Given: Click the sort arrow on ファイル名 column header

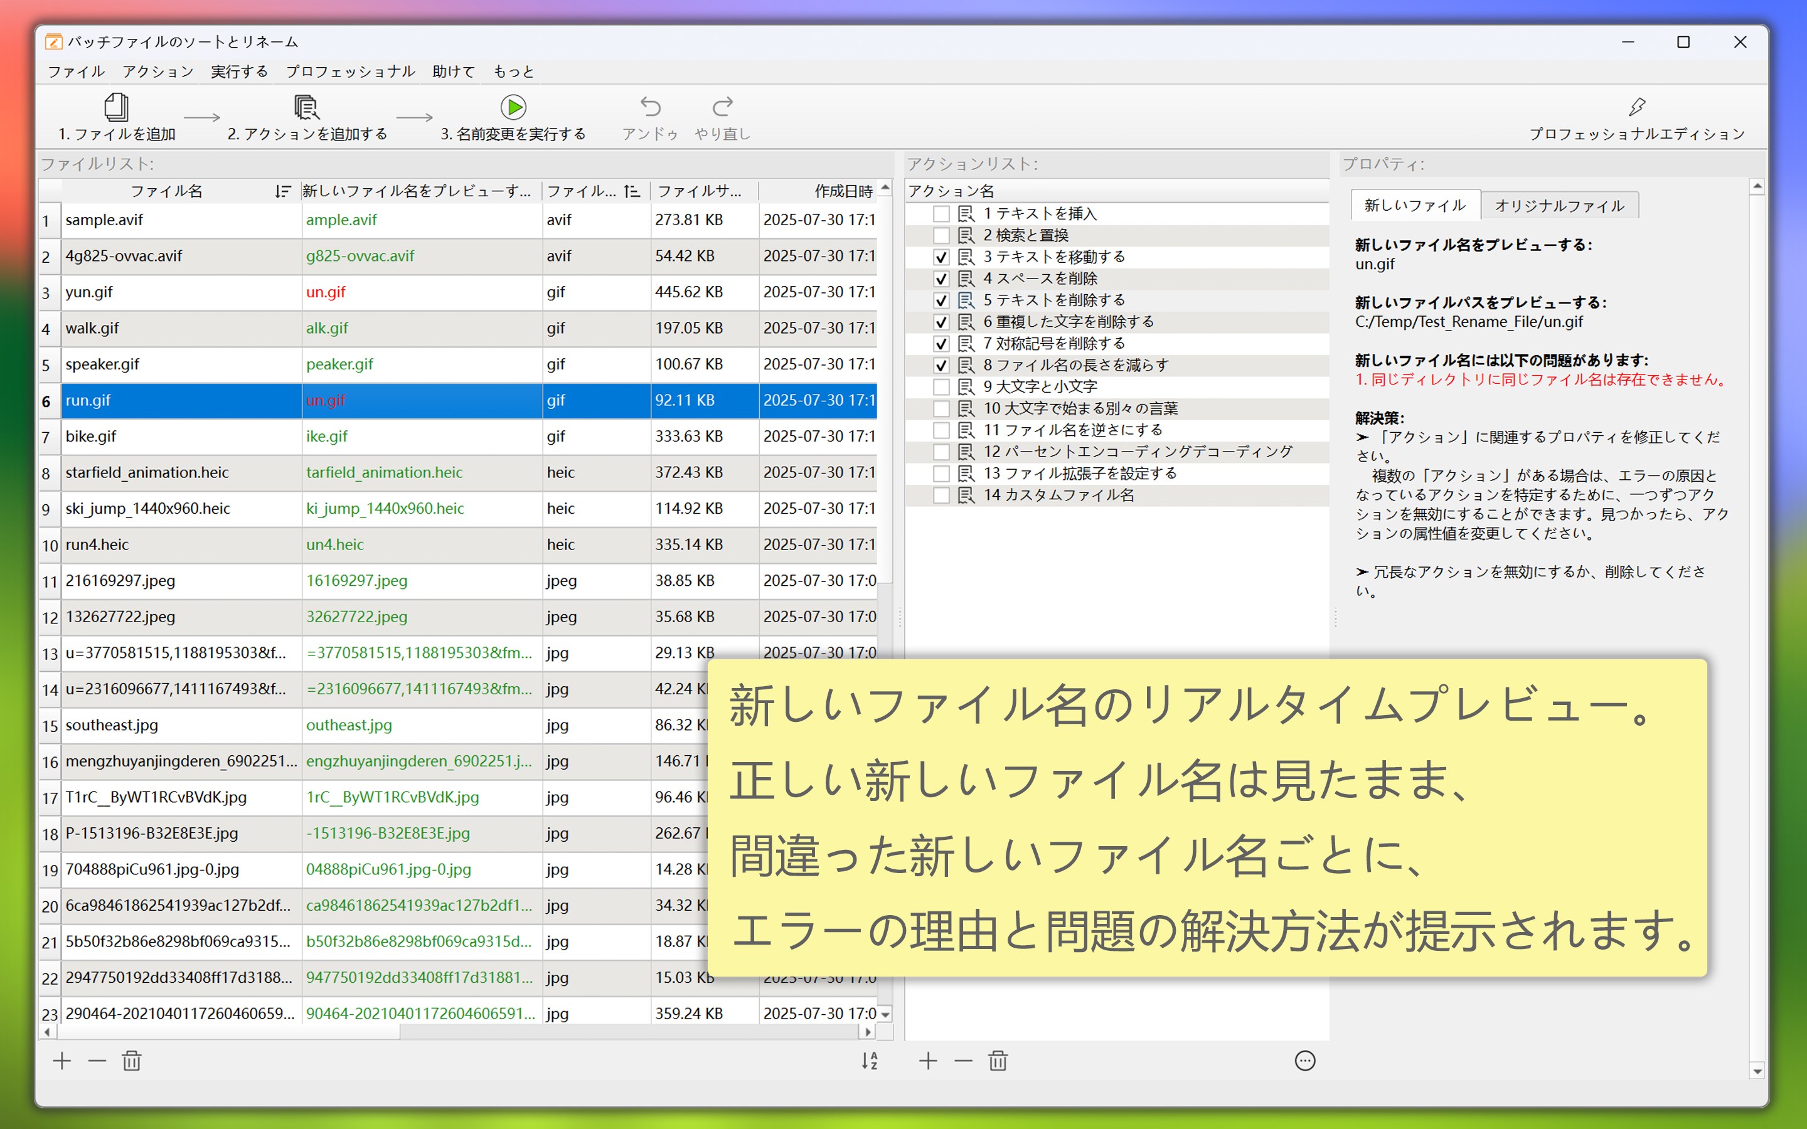Looking at the screenshot, I should point(282,191).
